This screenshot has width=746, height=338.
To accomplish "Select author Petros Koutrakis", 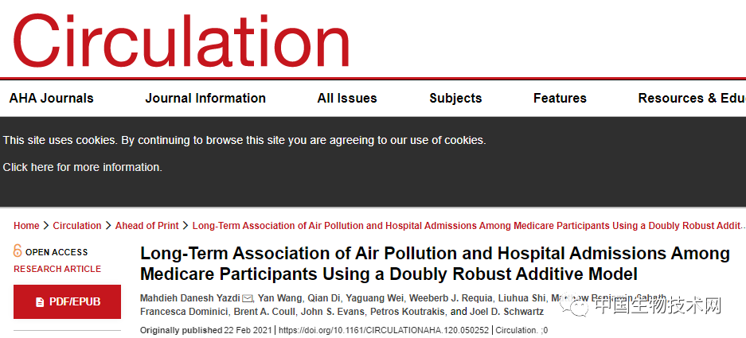I will click(x=411, y=312).
